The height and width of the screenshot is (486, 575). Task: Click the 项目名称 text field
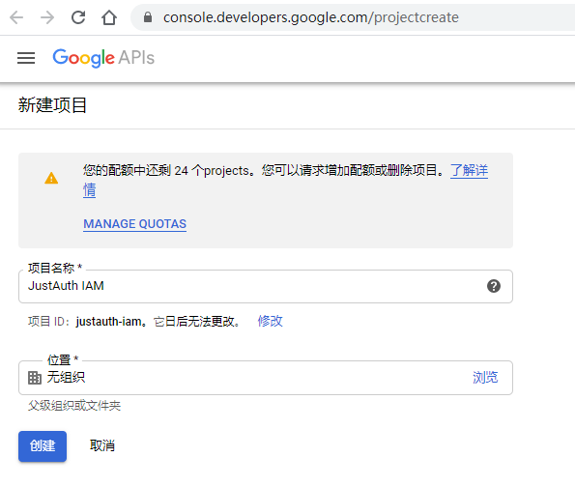pos(266,287)
